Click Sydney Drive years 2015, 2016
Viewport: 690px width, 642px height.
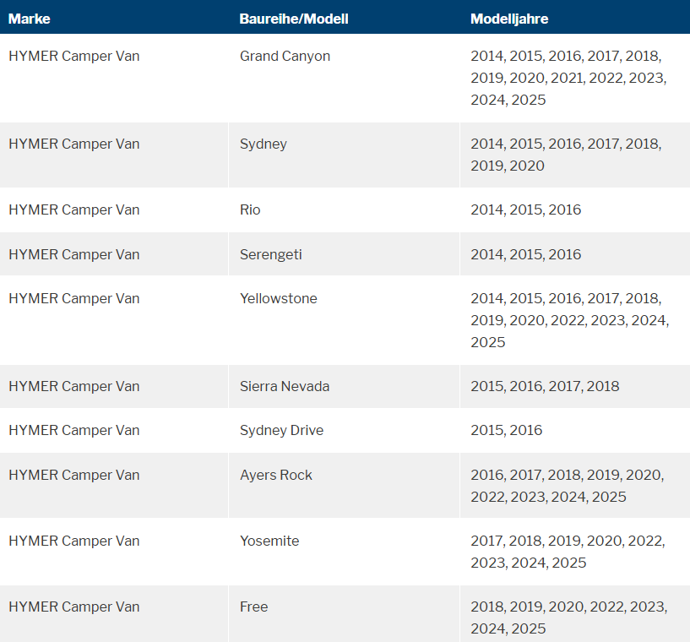pyautogui.click(x=506, y=430)
